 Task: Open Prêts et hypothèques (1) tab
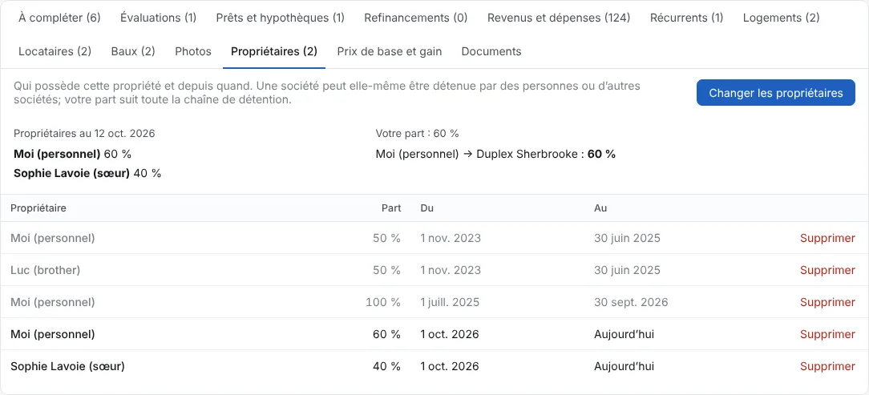(280, 18)
